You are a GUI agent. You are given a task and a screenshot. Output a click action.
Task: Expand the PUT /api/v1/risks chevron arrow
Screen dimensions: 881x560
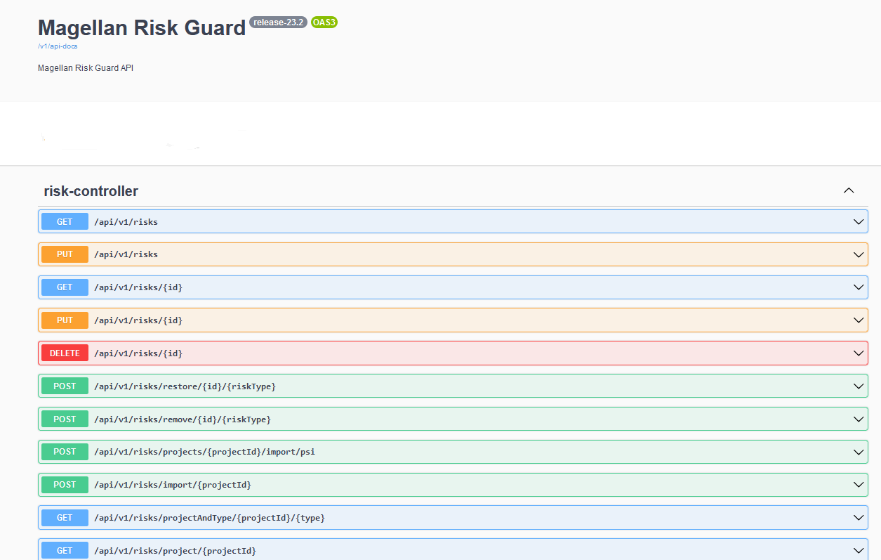pos(858,254)
